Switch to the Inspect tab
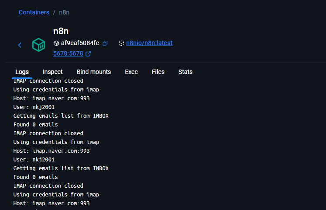 (x=52, y=72)
